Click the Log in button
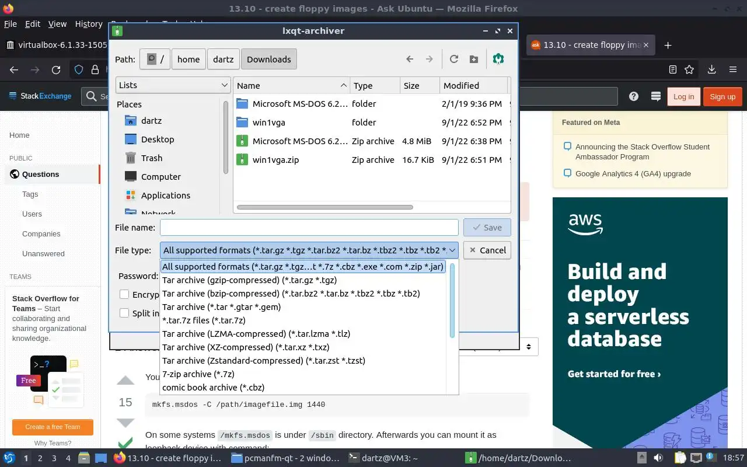 (x=683, y=96)
